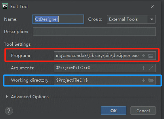Click the Cancel button
Screen dimensions: 164x119
pos(143,111)
